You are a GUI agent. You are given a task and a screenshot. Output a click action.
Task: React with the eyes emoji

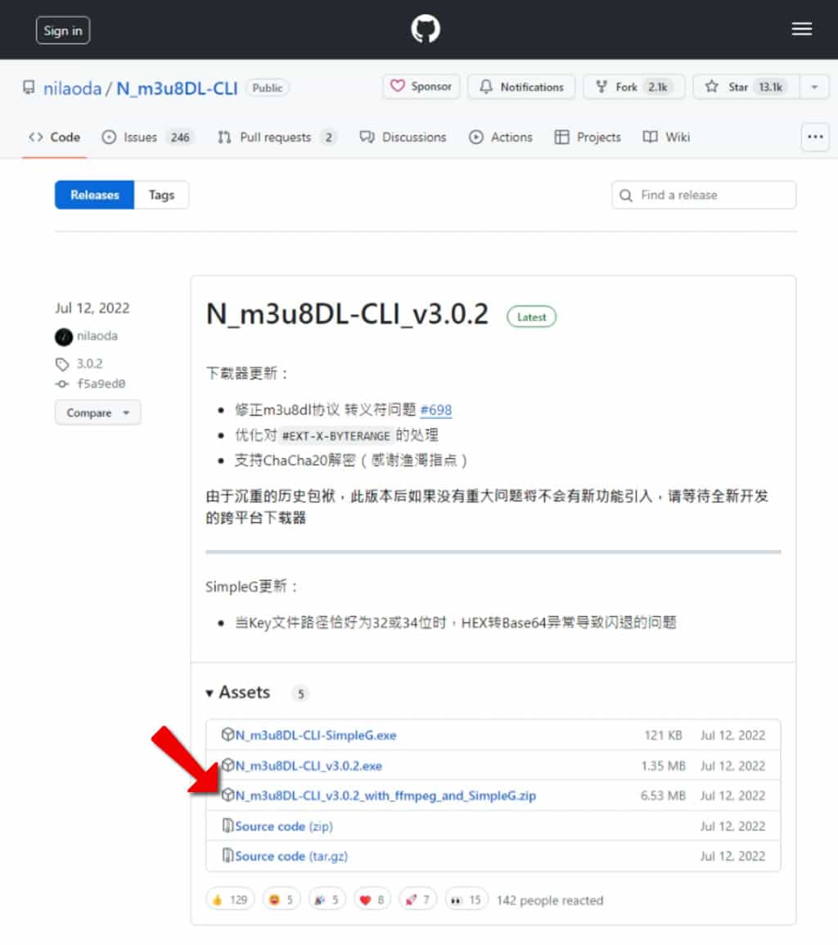click(x=466, y=900)
